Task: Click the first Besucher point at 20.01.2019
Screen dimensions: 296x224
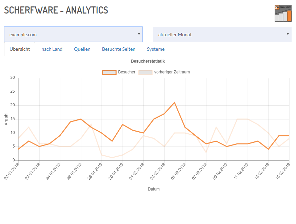Action: coord(18,149)
